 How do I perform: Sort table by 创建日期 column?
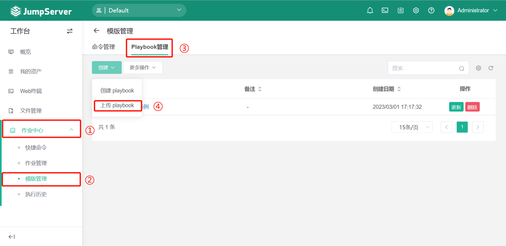pos(399,89)
